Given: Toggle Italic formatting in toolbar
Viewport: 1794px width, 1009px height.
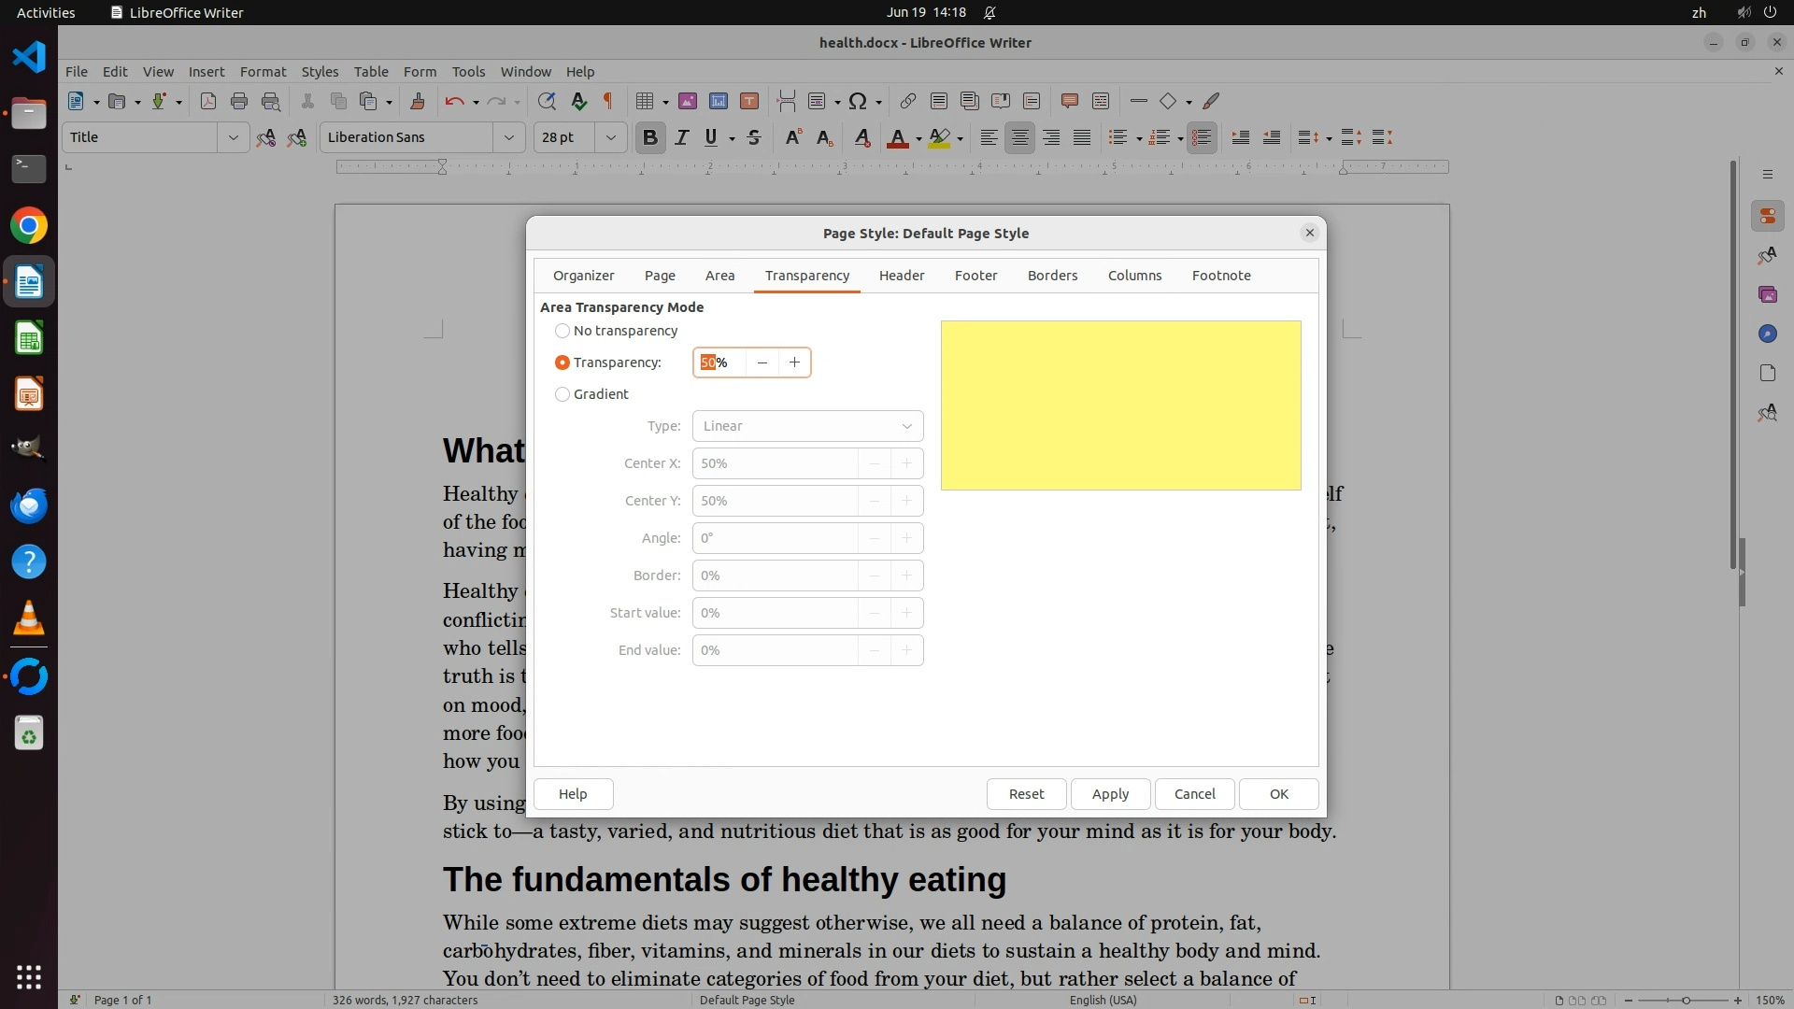Looking at the screenshot, I should tap(681, 138).
